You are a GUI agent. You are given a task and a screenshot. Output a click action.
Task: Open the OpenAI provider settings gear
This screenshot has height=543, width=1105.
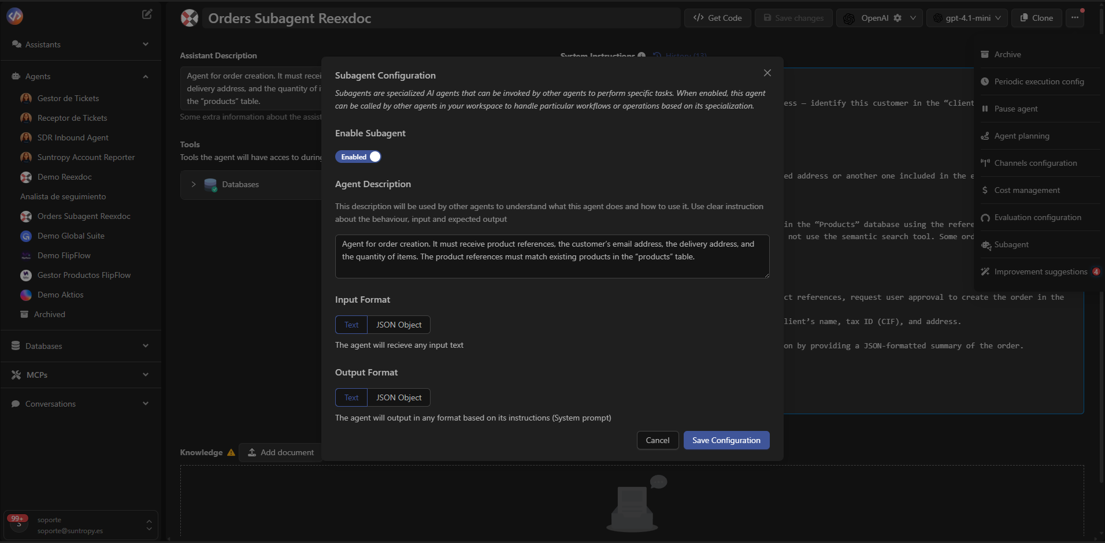tap(899, 18)
